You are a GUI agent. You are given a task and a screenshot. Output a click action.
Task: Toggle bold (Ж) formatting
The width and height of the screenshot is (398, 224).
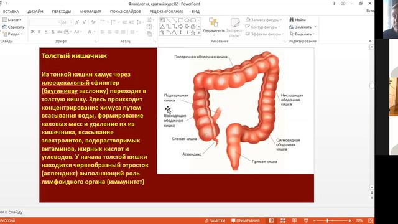tap(33, 32)
